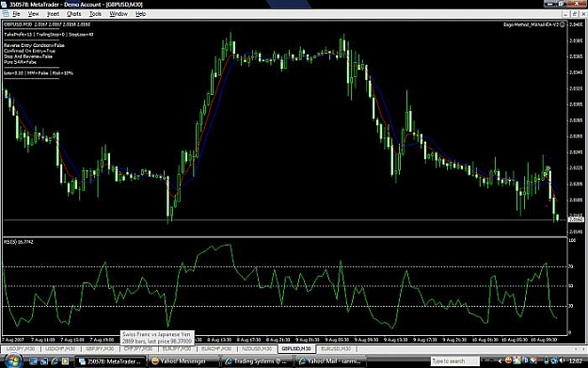Viewport: 588px width, 368px height.
Task: Click the taskbar 'Type to search' field
Action: (454, 361)
